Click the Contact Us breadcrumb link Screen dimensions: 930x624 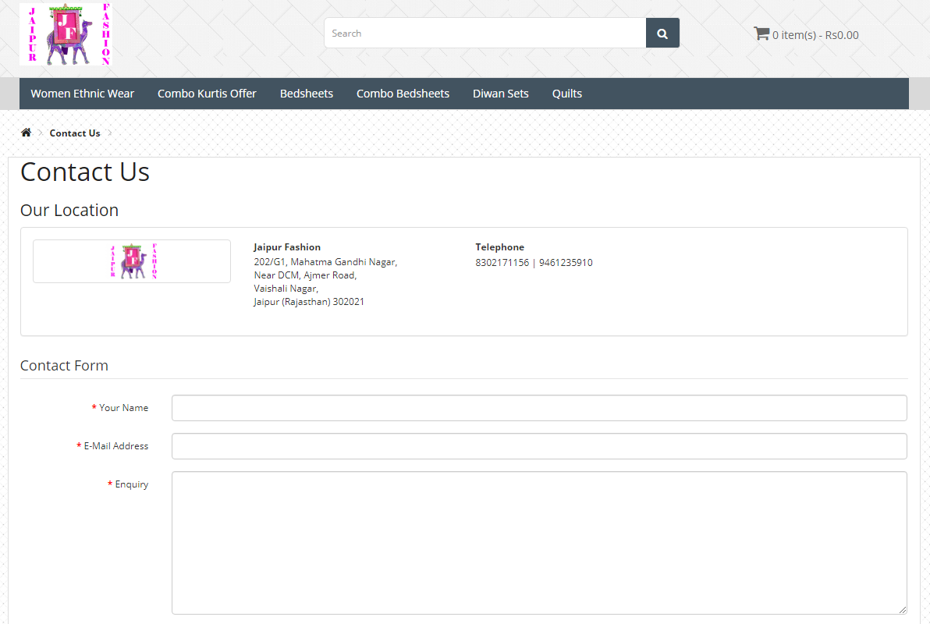(75, 133)
